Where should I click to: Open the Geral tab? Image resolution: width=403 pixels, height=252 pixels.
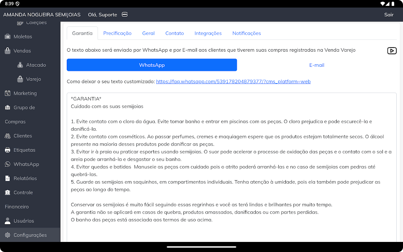[x=148, y=33]
